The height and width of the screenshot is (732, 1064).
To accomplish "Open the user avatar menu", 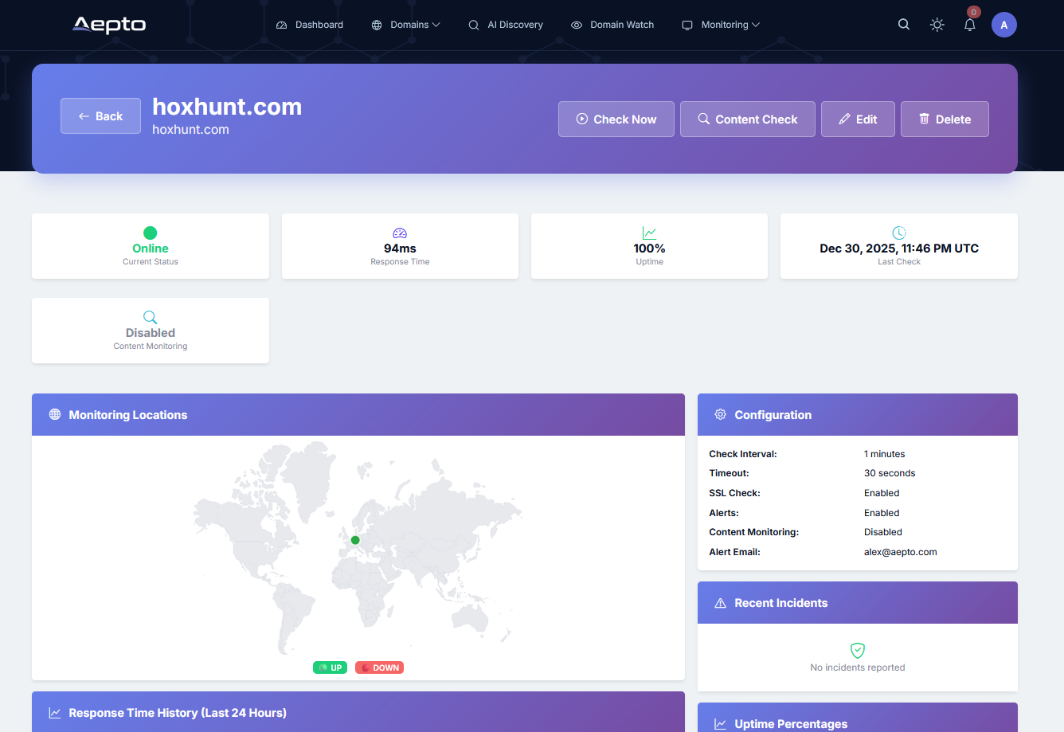I will [x=1004, y=24].
